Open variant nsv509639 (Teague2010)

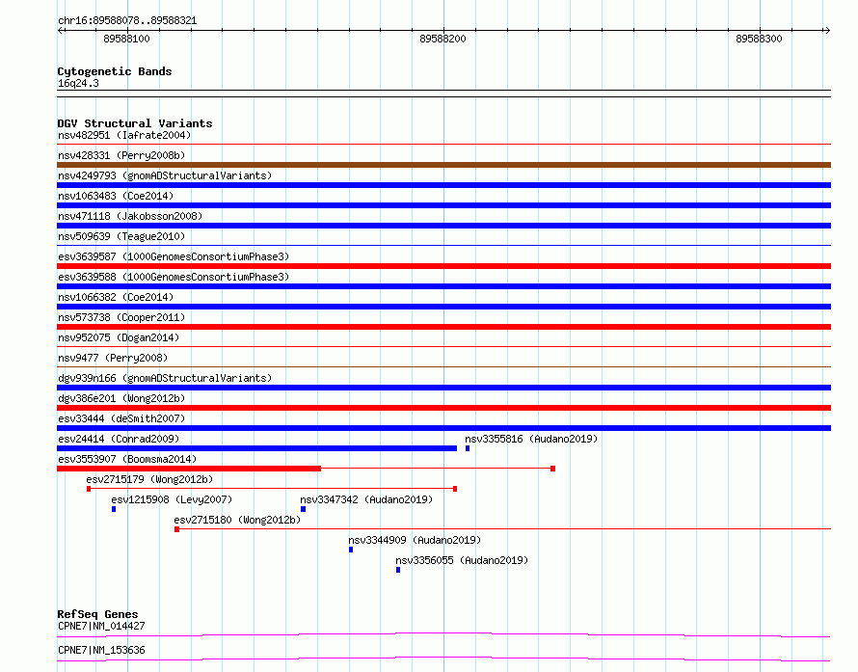click(x=121, y=236)
